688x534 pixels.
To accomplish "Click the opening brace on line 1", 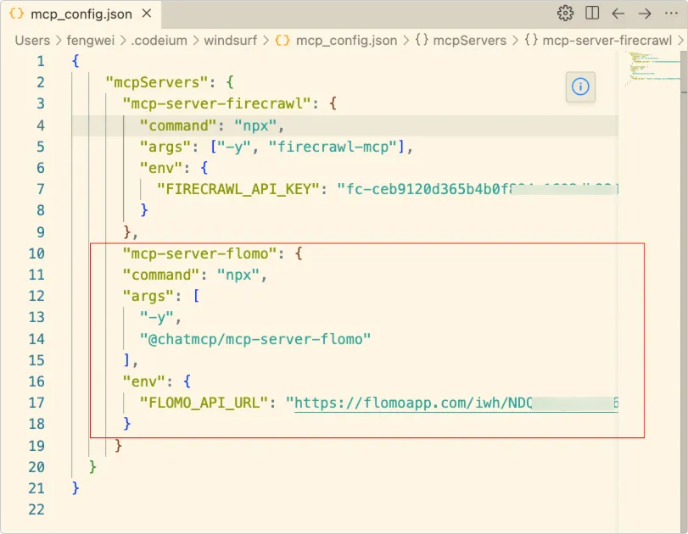I will pyautogui.click(x=76, y=61).
